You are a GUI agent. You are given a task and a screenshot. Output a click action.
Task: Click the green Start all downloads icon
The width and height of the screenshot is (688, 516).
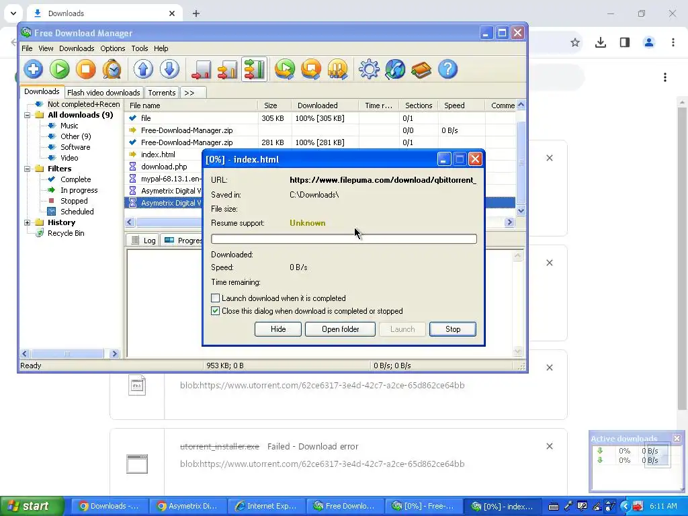coord(285,69)
